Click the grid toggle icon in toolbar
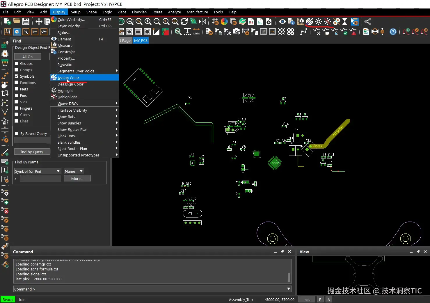This screenshot has width=430, height=303. pyautogui.click(x=215, y=21)
